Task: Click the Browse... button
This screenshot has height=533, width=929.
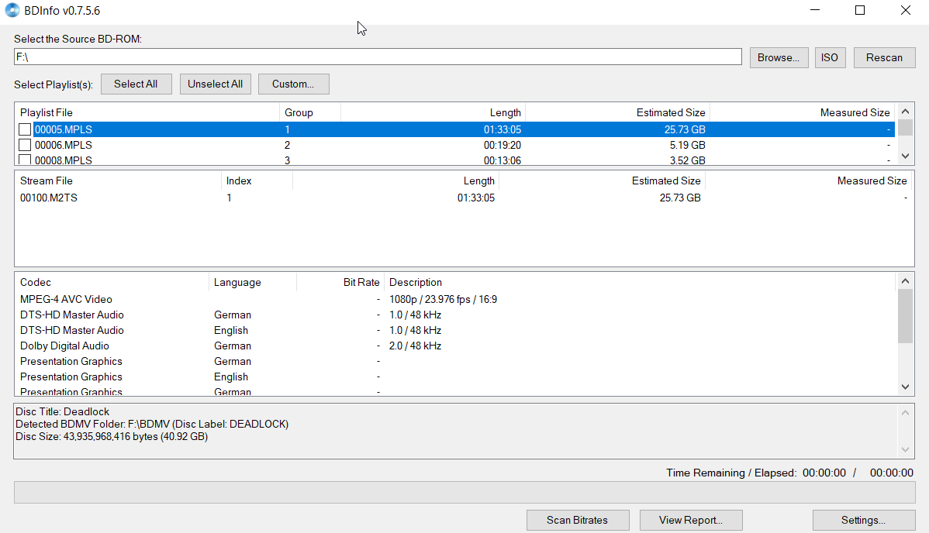Action: pos(779,57)
